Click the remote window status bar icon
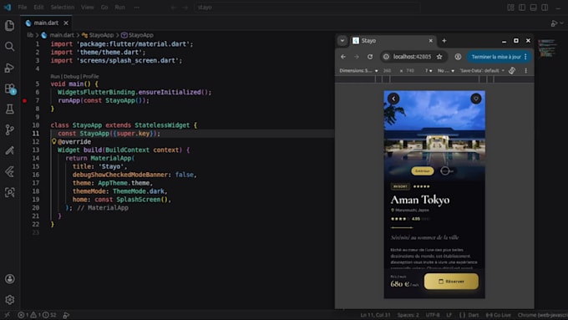 (7, 315)
